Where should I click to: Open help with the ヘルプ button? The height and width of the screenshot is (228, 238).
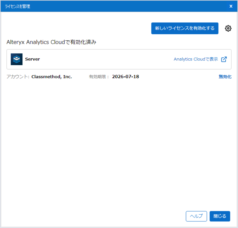196,216
